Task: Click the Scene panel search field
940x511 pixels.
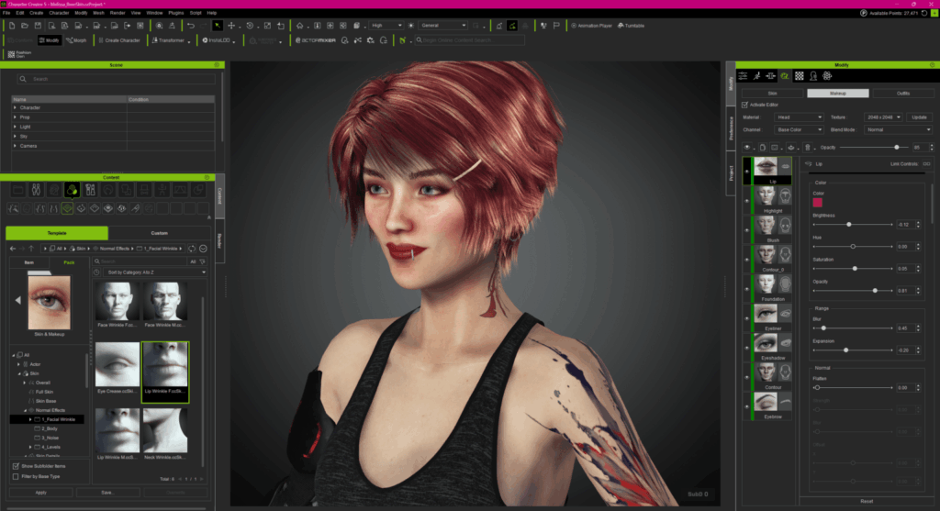Action: pyautogui.click(x=116, y=79)
